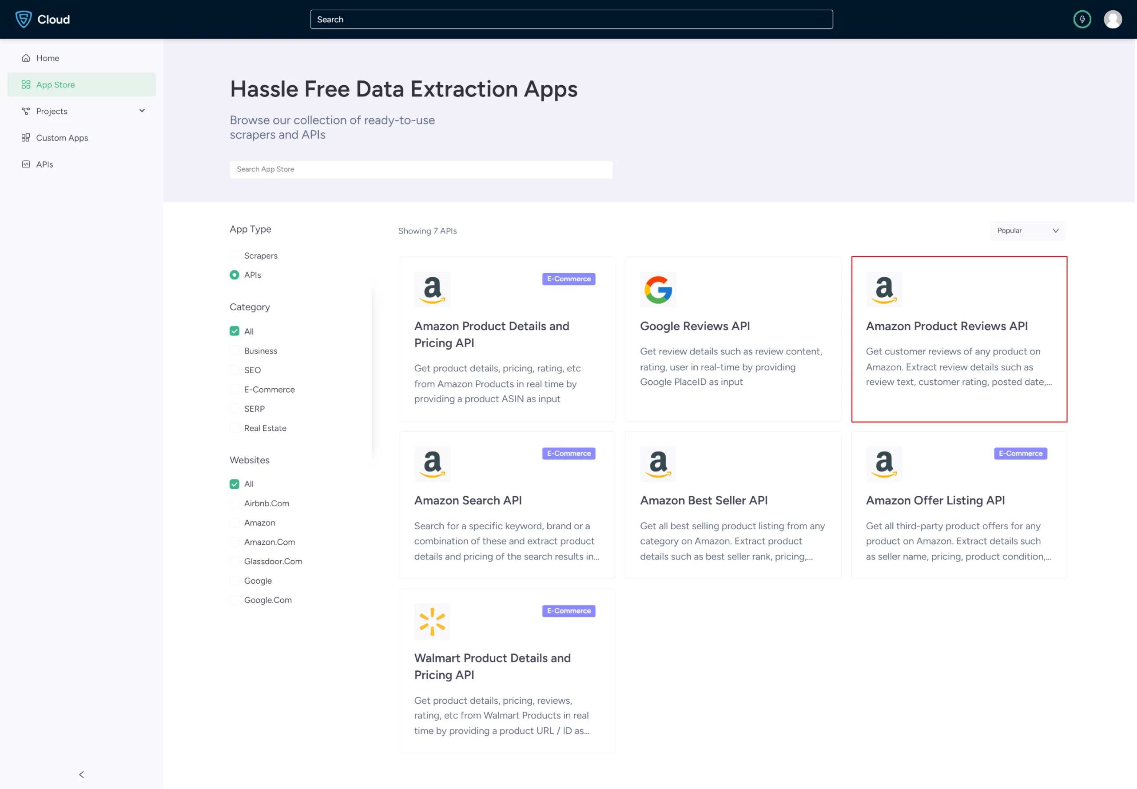Click the App Store grid icon
This screenshot has width=1137, height=789.
click(26, 84)
